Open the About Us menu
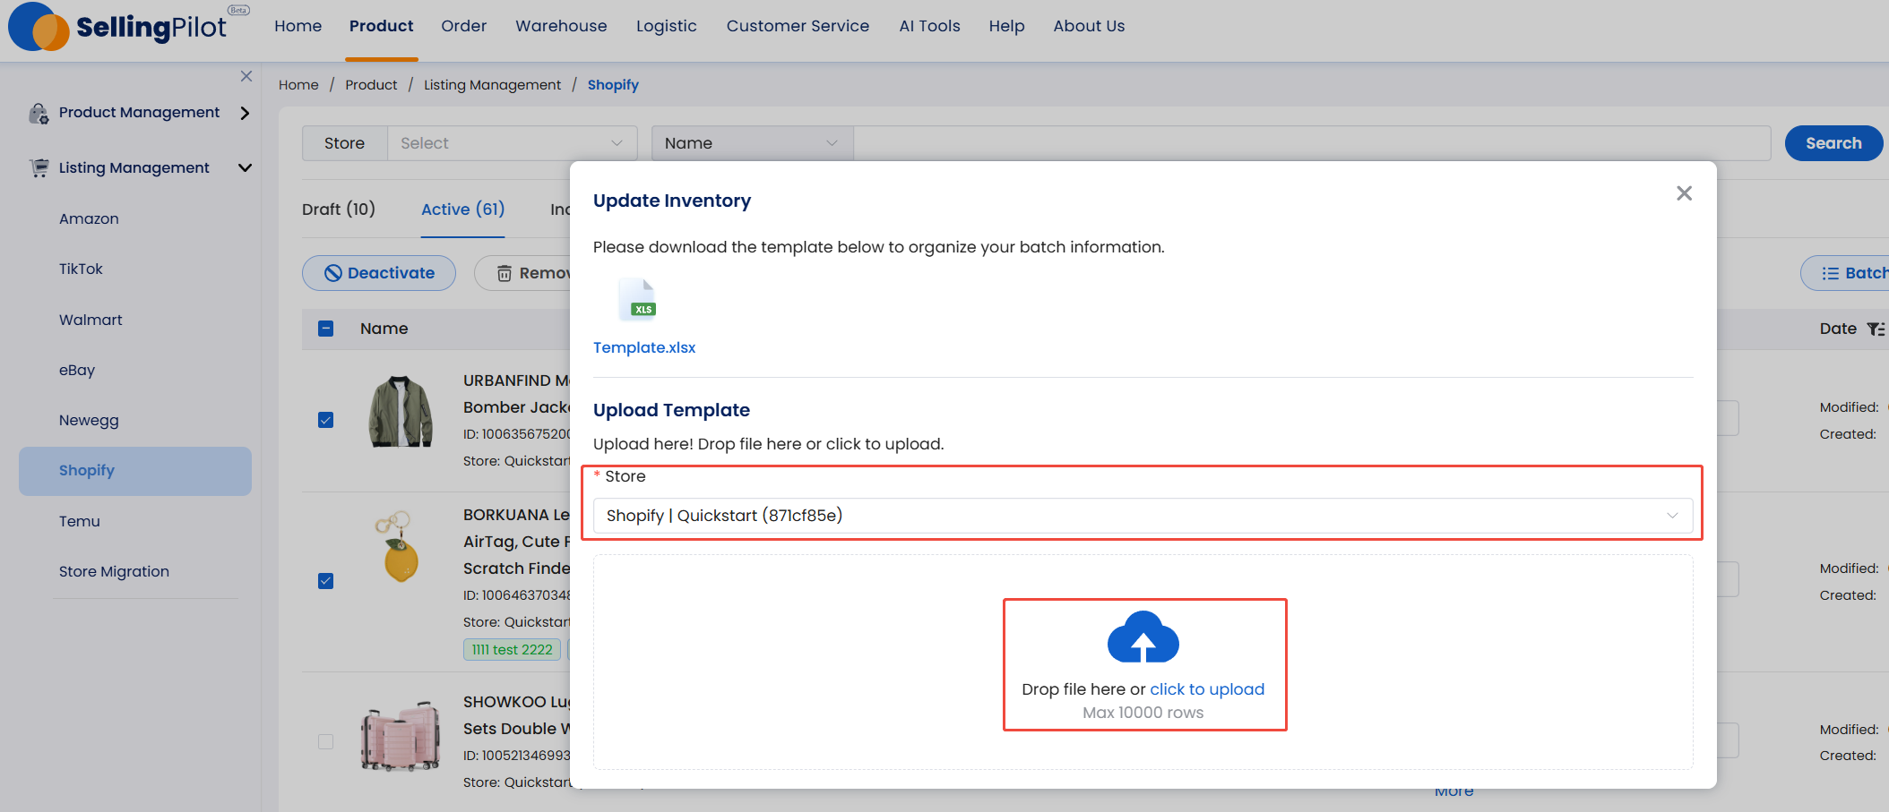 click(x=1089, y=26)
